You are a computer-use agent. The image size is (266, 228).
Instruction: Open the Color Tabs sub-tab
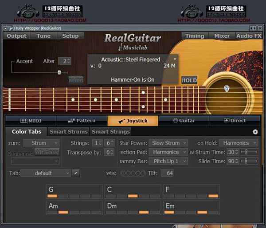27,132
